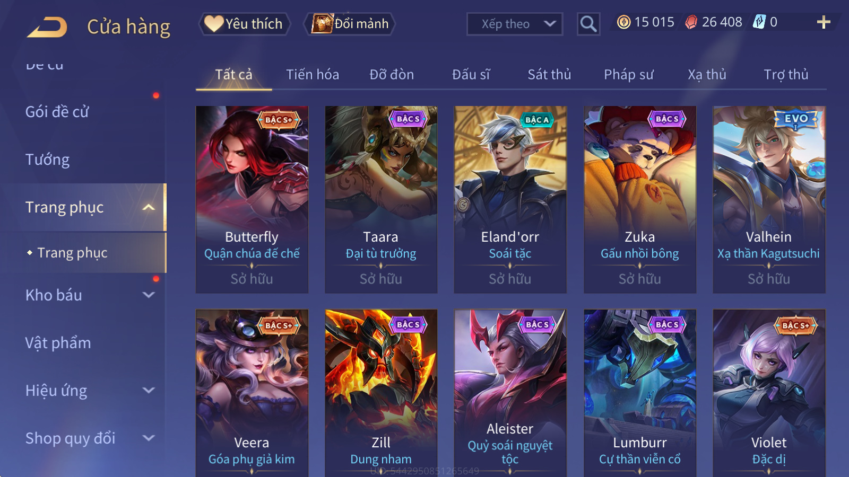Collapse the Trang phục sidebar section
The image size is (849, 477).
[x=149, y=207]
